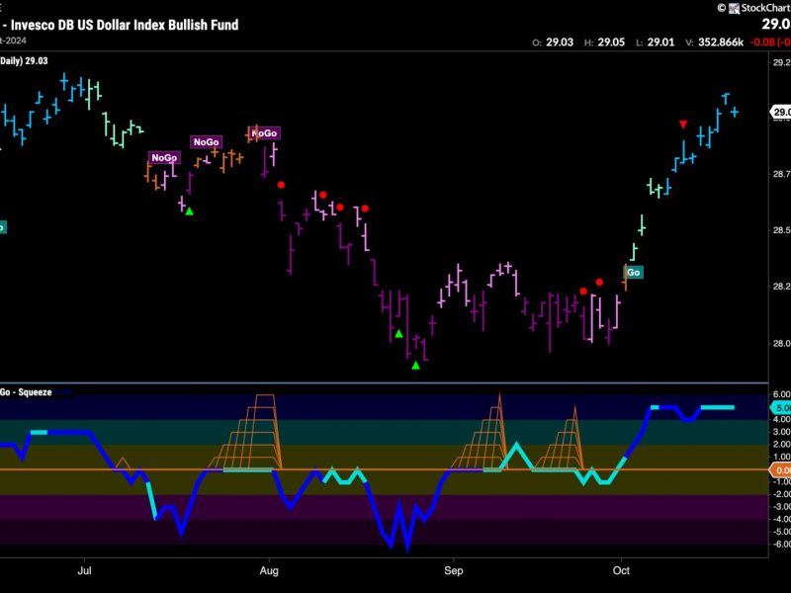This screenshot has height=593, width=791.
Task: Click the teal Go label on the price chart
Action: [x=634, y=273]
